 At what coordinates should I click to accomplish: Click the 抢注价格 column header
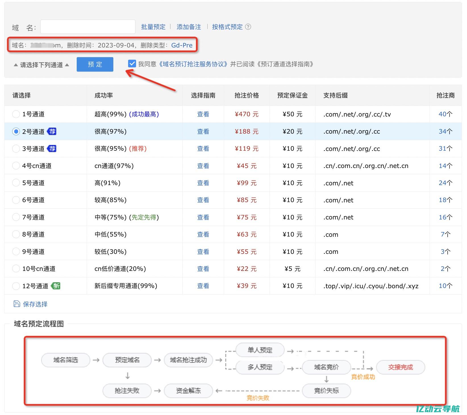[x=247, y=95]
